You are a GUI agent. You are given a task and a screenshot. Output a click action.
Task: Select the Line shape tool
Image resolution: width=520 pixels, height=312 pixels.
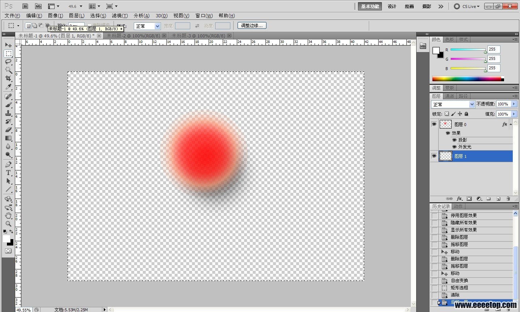point(8,189)
